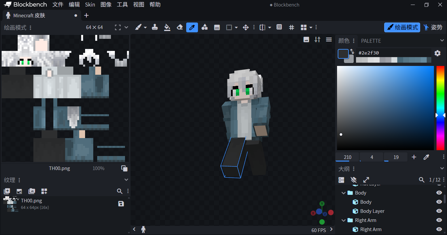
Task: Select the draw shape tool
Action: tap(205, 27)
